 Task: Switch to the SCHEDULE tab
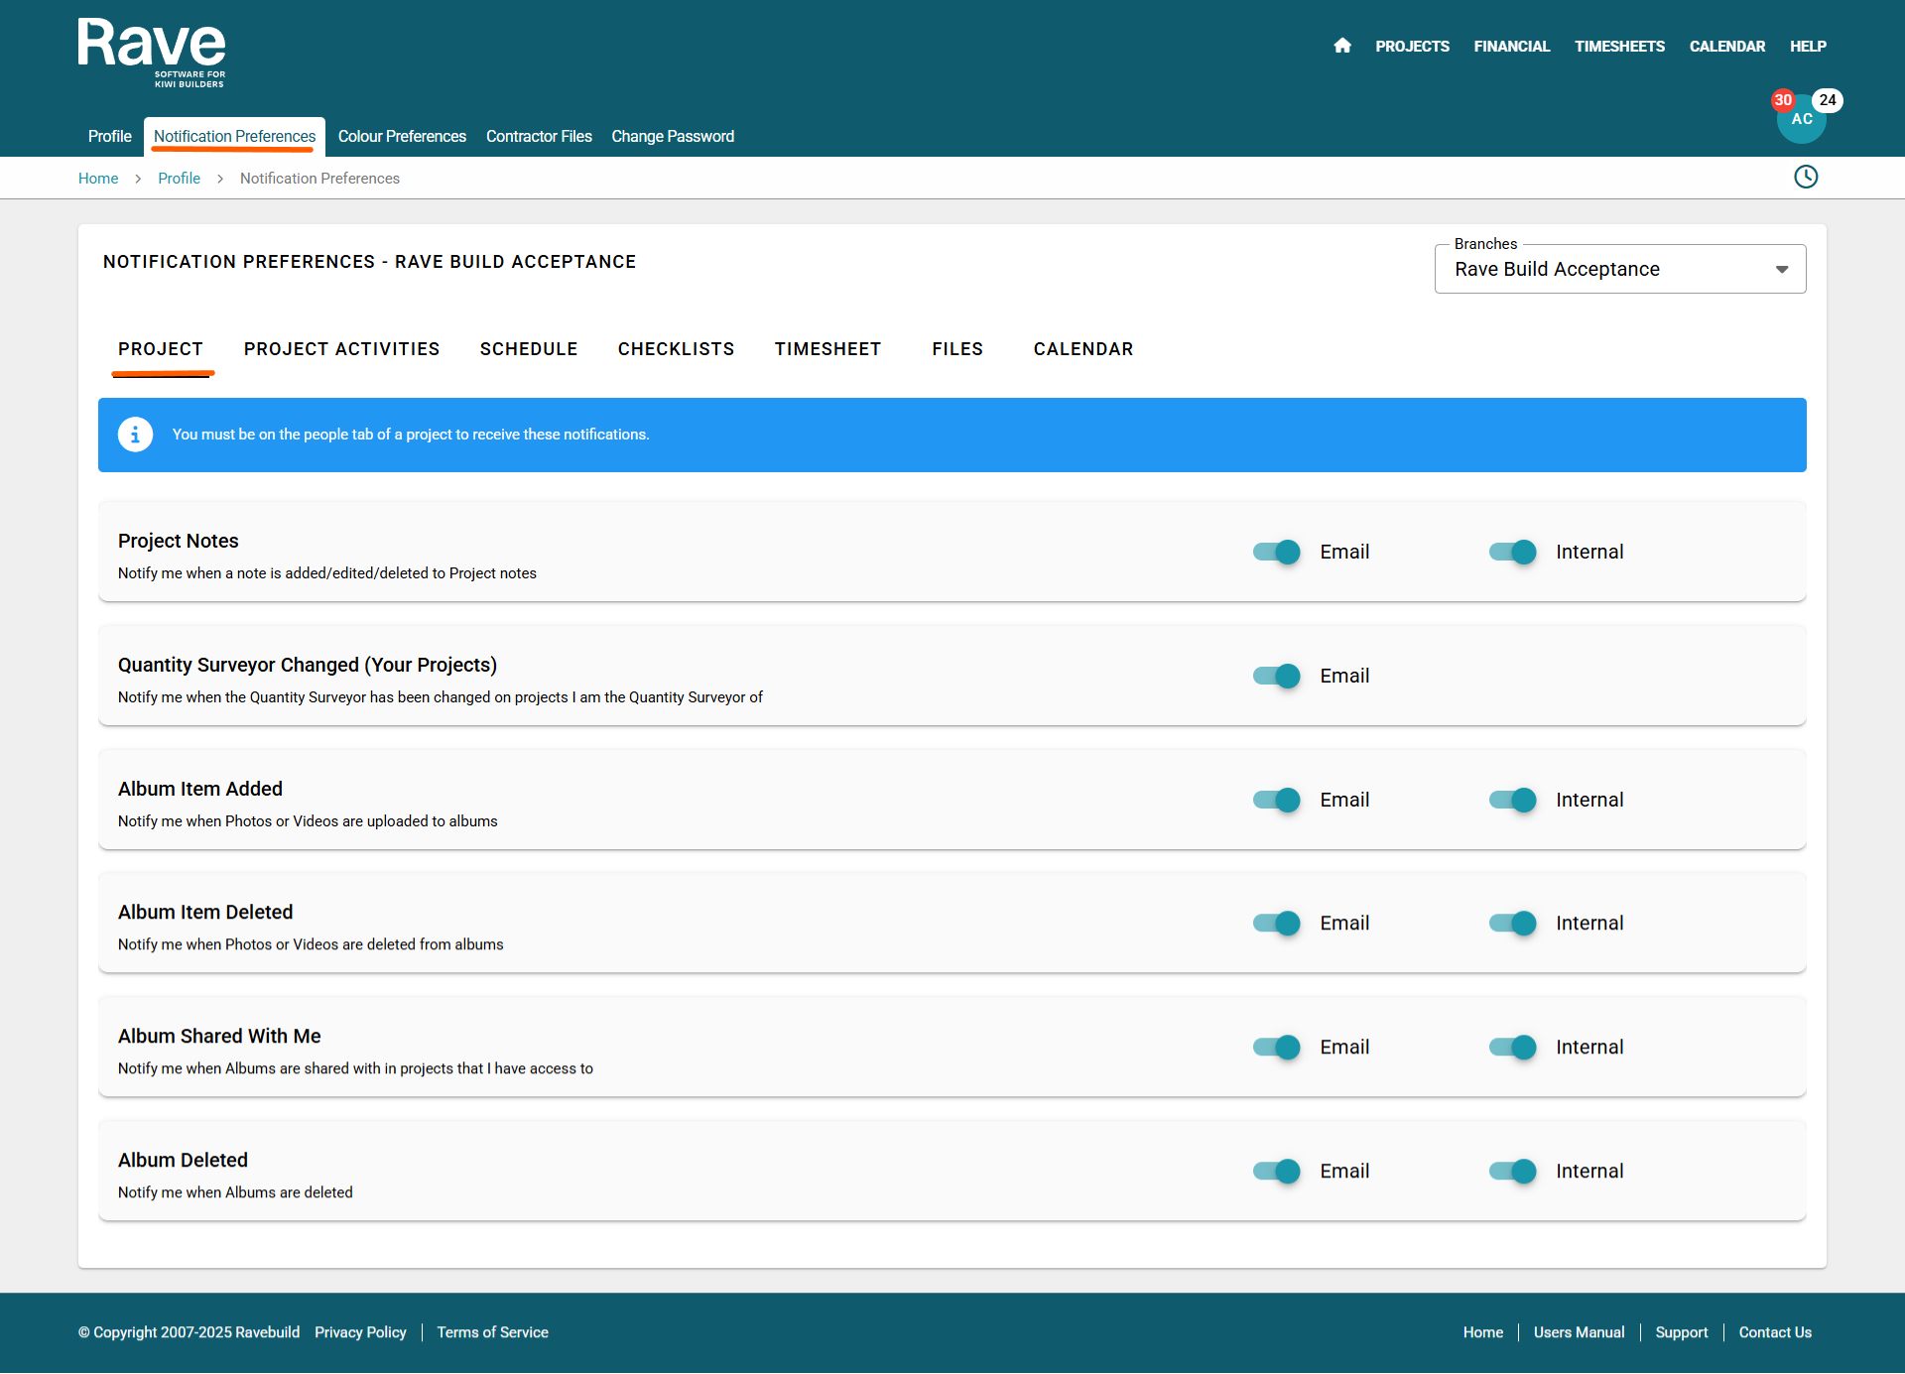(x=528, y=349)
